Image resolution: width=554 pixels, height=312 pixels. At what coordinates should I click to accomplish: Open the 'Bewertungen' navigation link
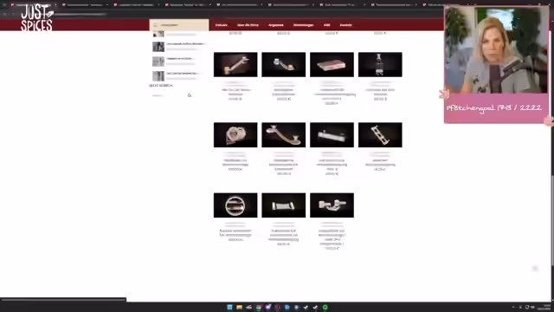pyautogui.click(x=303, y=25)
